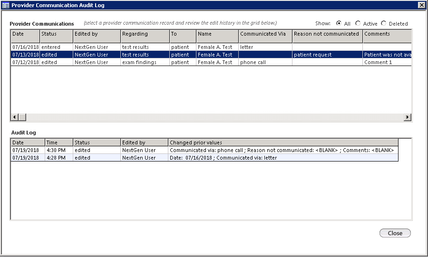428x257 pixels.
Task: Click the 'letter' communicated via cell
Action: pos(265,47)
